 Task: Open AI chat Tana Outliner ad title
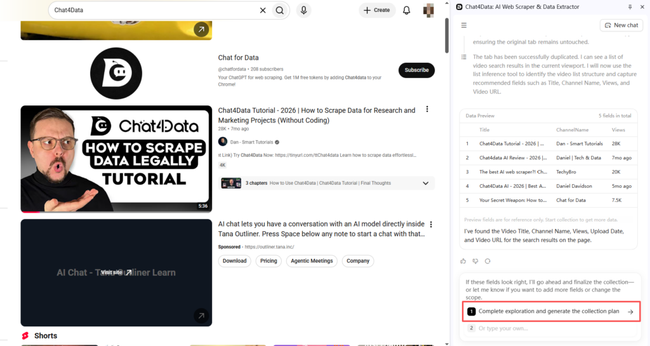point(322,229)
